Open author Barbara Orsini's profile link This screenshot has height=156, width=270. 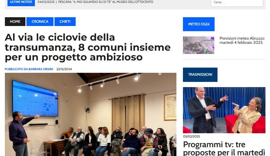pyautogui.click(x=29, y=69)
